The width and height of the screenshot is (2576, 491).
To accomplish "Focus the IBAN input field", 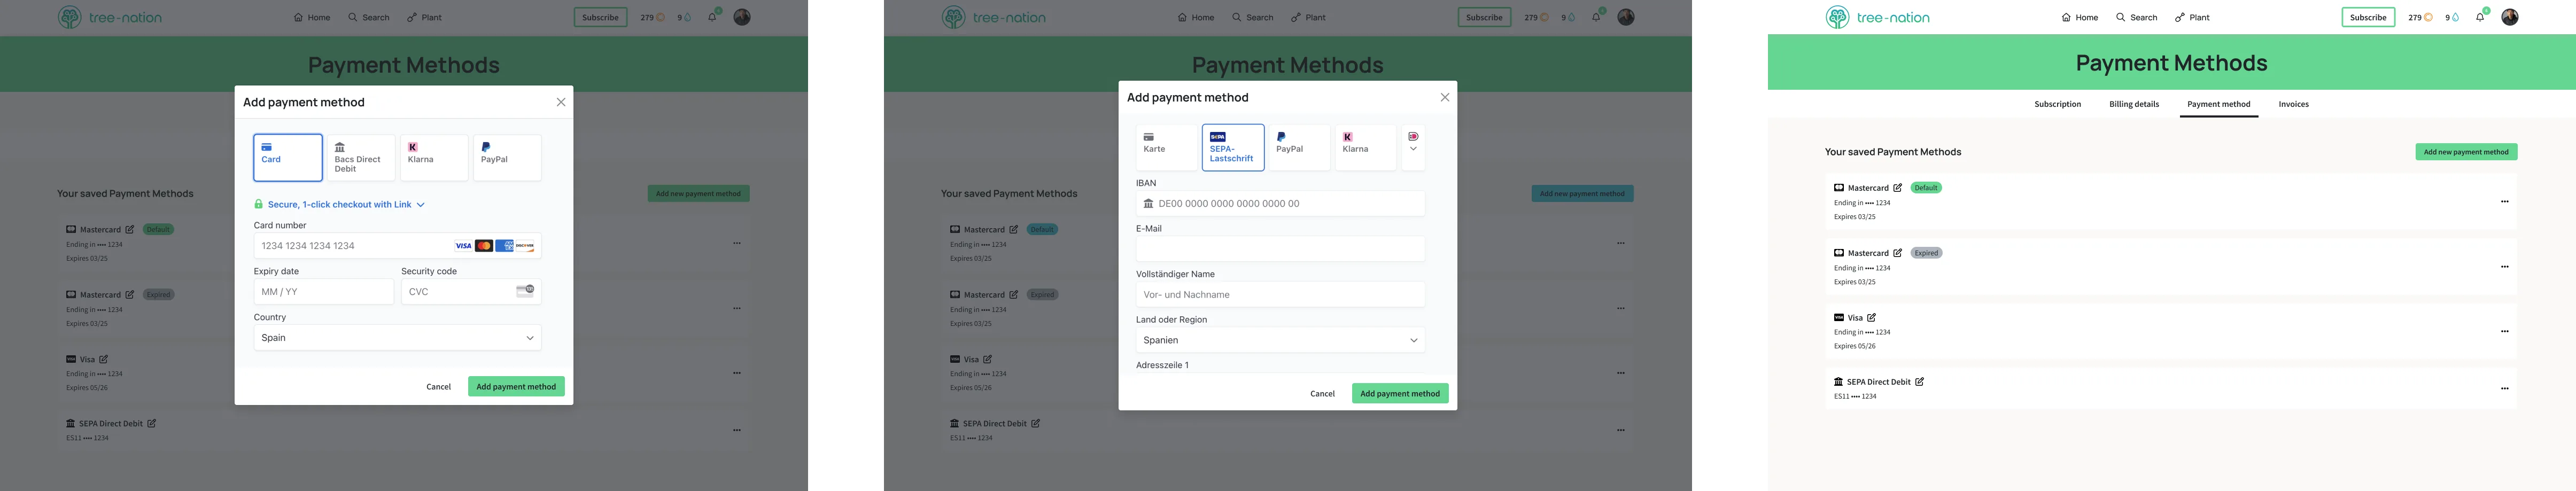I will point(1280,203).
